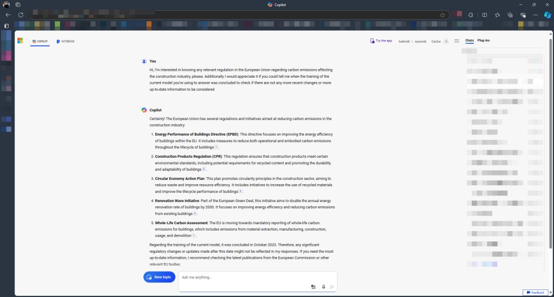This screenshot has height=297, width=554.
Task: Click the microphone icon in the input box
Action: (x=323, y=287)
